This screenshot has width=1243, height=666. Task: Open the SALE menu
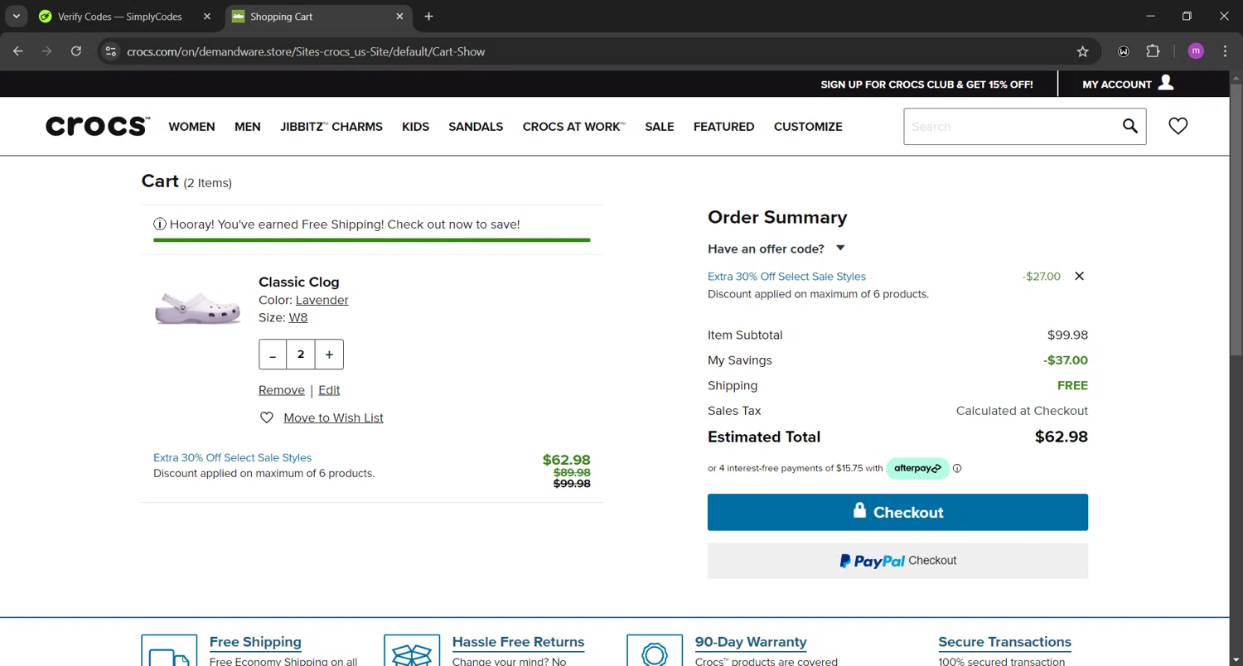[x=660, y=127]
